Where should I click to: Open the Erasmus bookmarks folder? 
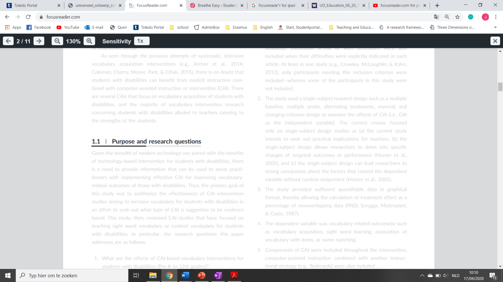tap(236, 27)
